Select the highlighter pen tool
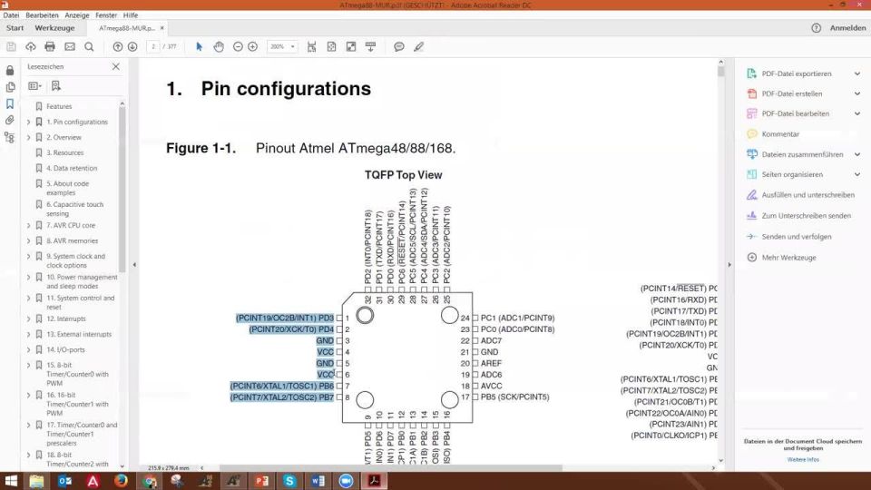The width and height of the screenshot is (871, 490). pos(419,46)
